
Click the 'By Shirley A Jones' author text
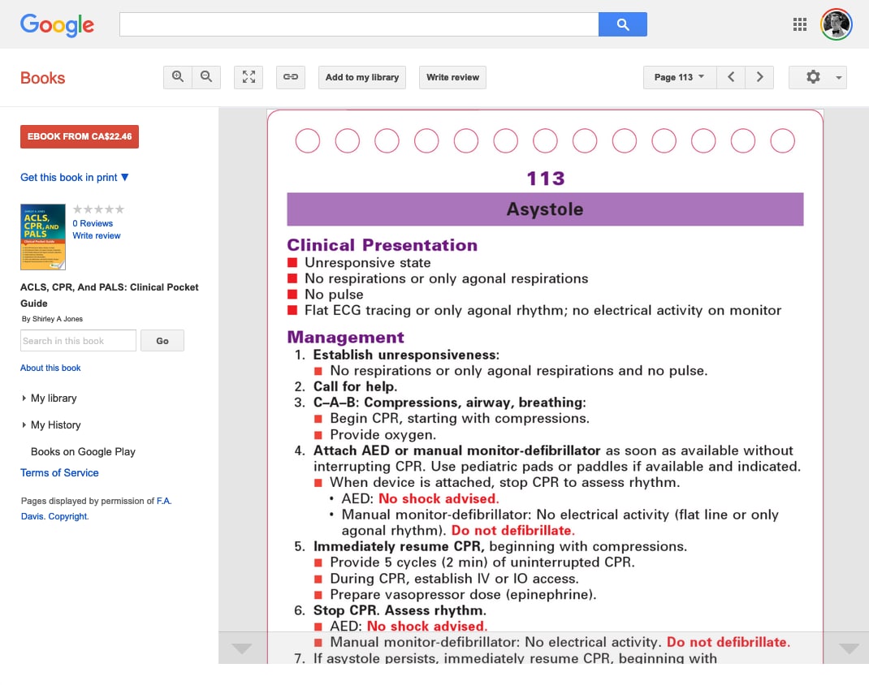tap(52, 319)
